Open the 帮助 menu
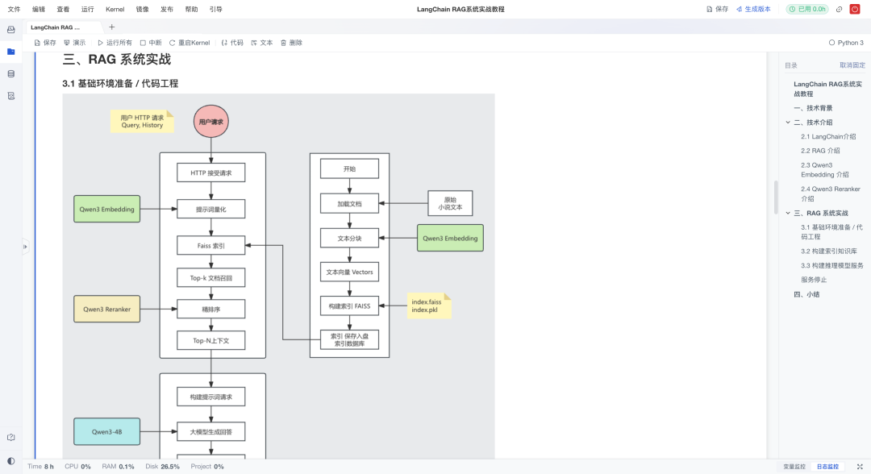The image size is (871, 474). 191,10
